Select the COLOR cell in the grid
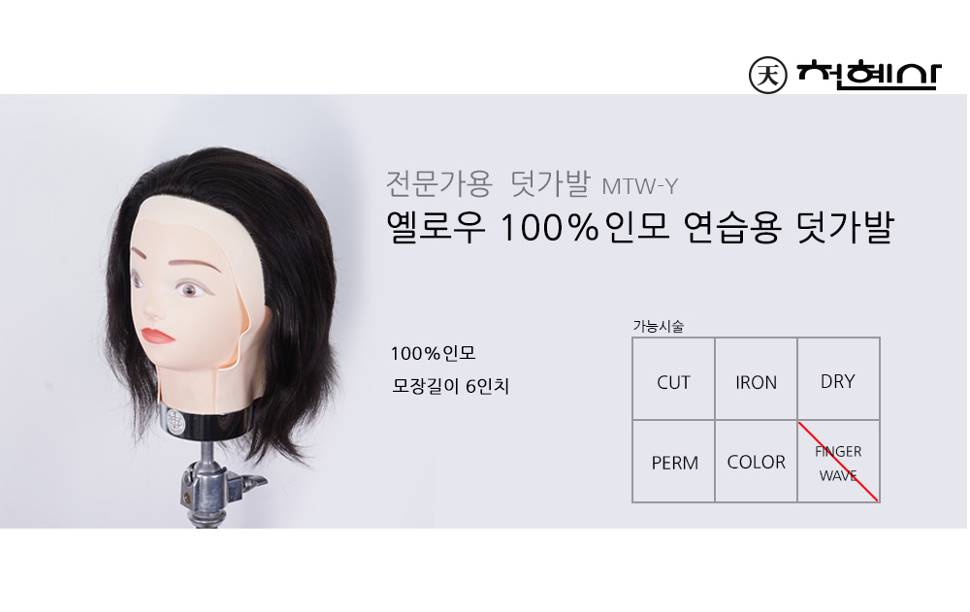The height and width of the screenshot is (612, 970). pos(756,461)
